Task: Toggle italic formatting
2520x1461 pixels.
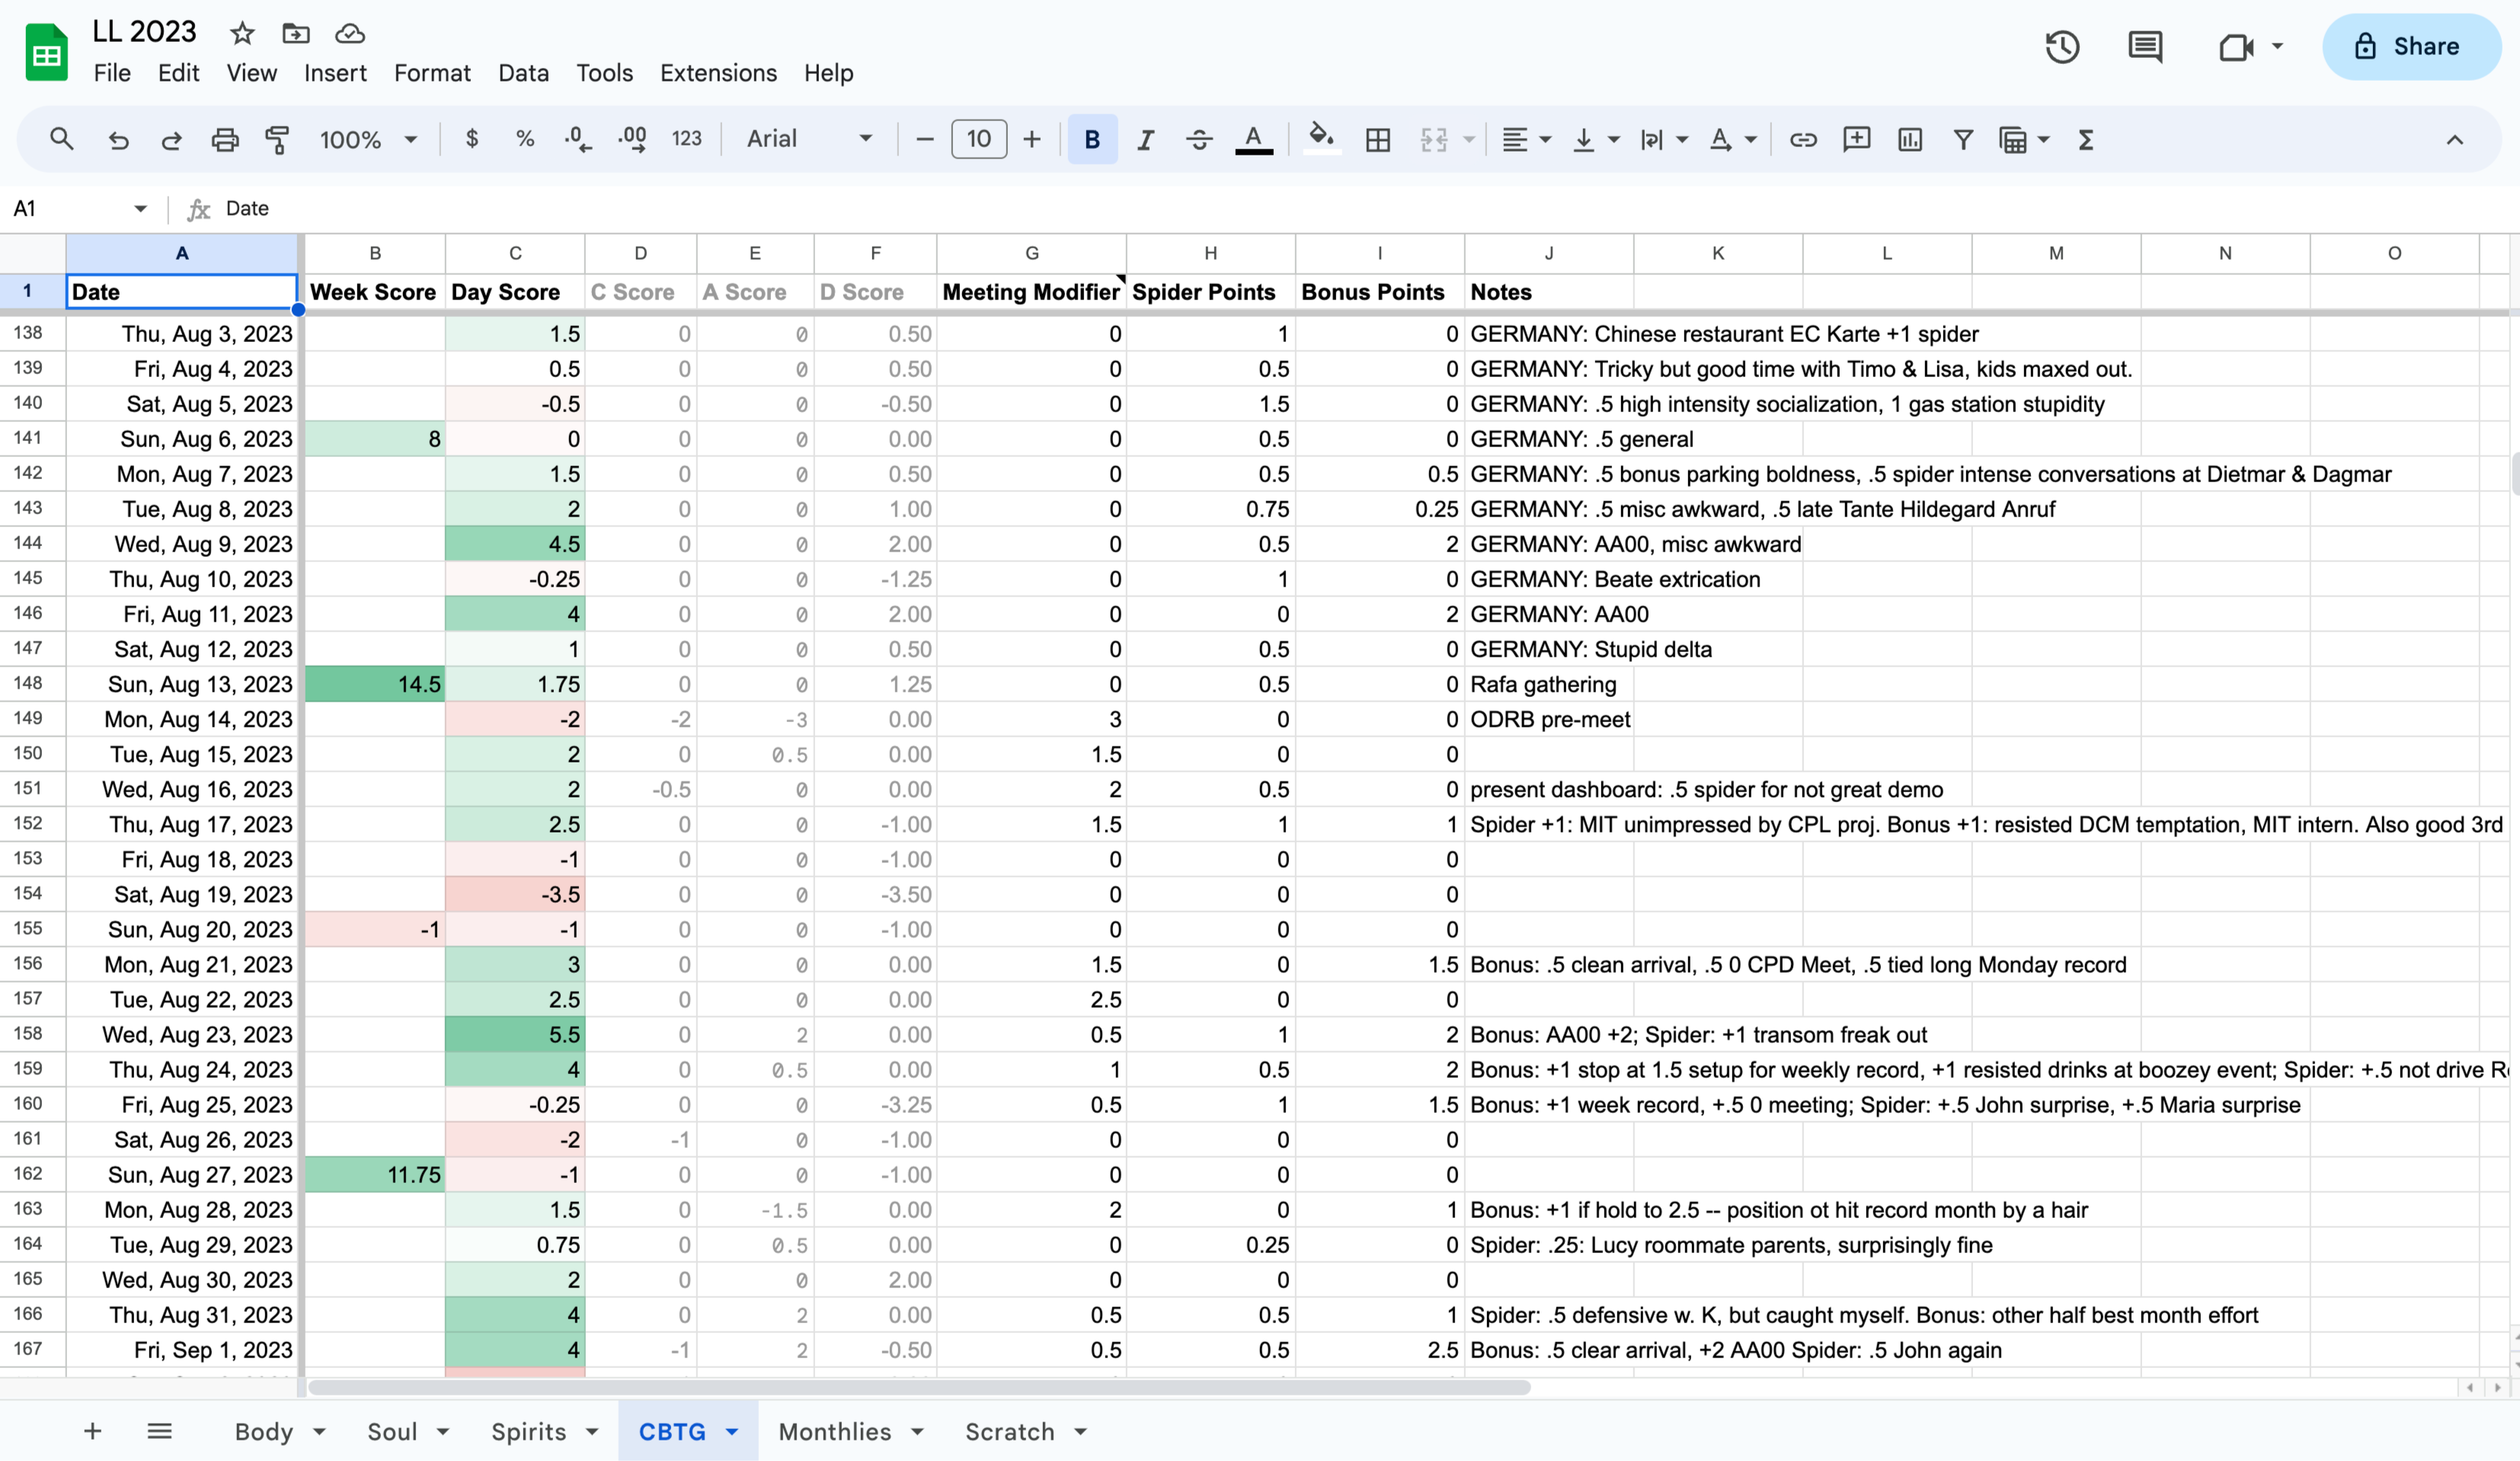Action: pyautogui.click(x=1146, y=139)
